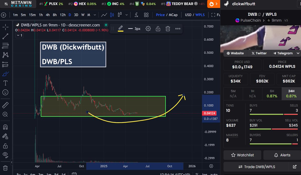Open the Website link
This screenshot has height=175, width=301.
[235, 53]
